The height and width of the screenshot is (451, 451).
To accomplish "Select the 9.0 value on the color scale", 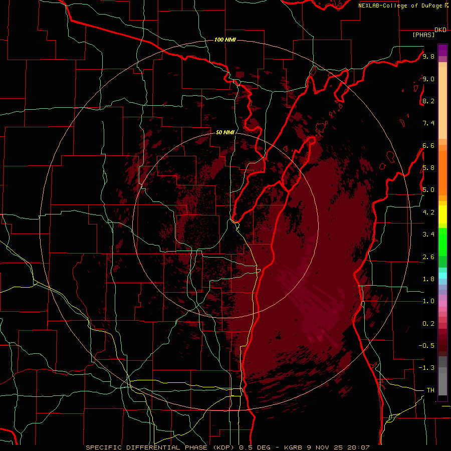I will point(428,79).
